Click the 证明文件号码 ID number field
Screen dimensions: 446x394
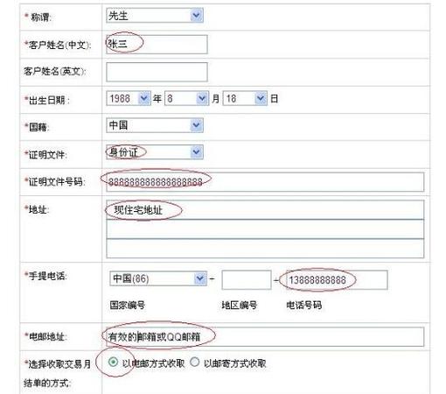tap(265, 182)
